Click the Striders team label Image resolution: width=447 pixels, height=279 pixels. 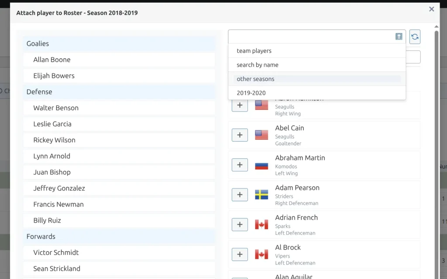click(284, 196)
